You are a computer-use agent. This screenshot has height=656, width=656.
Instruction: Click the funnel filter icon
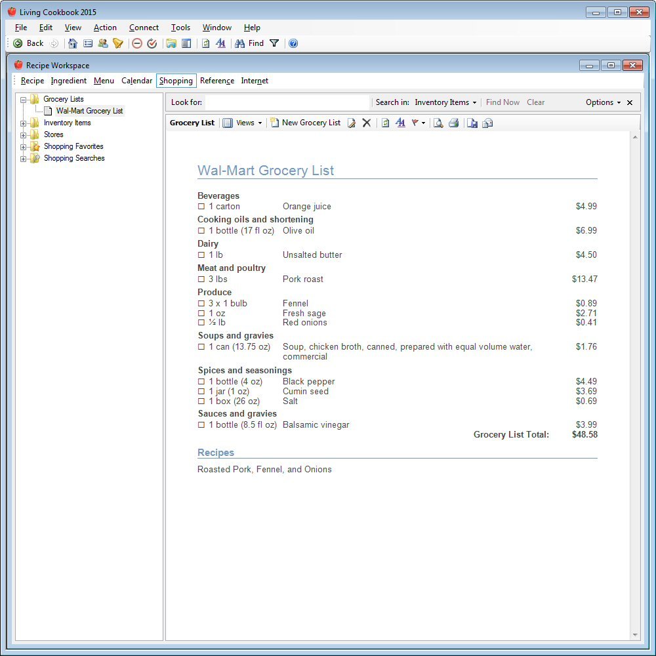click(274, 43)
